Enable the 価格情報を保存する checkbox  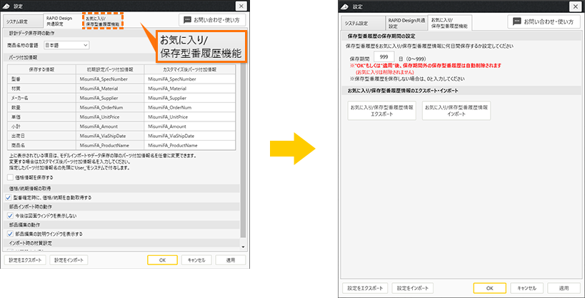(x=9, y=177)
